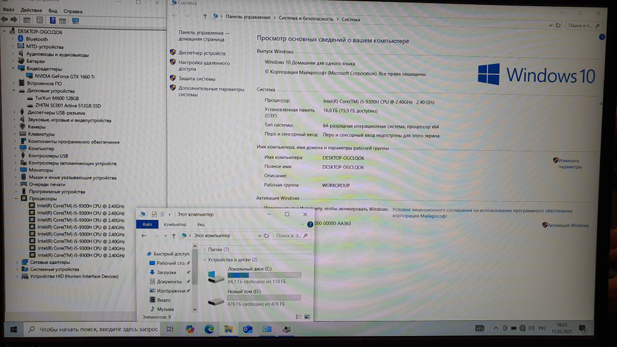Select Локальный диск (C:)
The image size is (617, 347).
coord(255,275)
